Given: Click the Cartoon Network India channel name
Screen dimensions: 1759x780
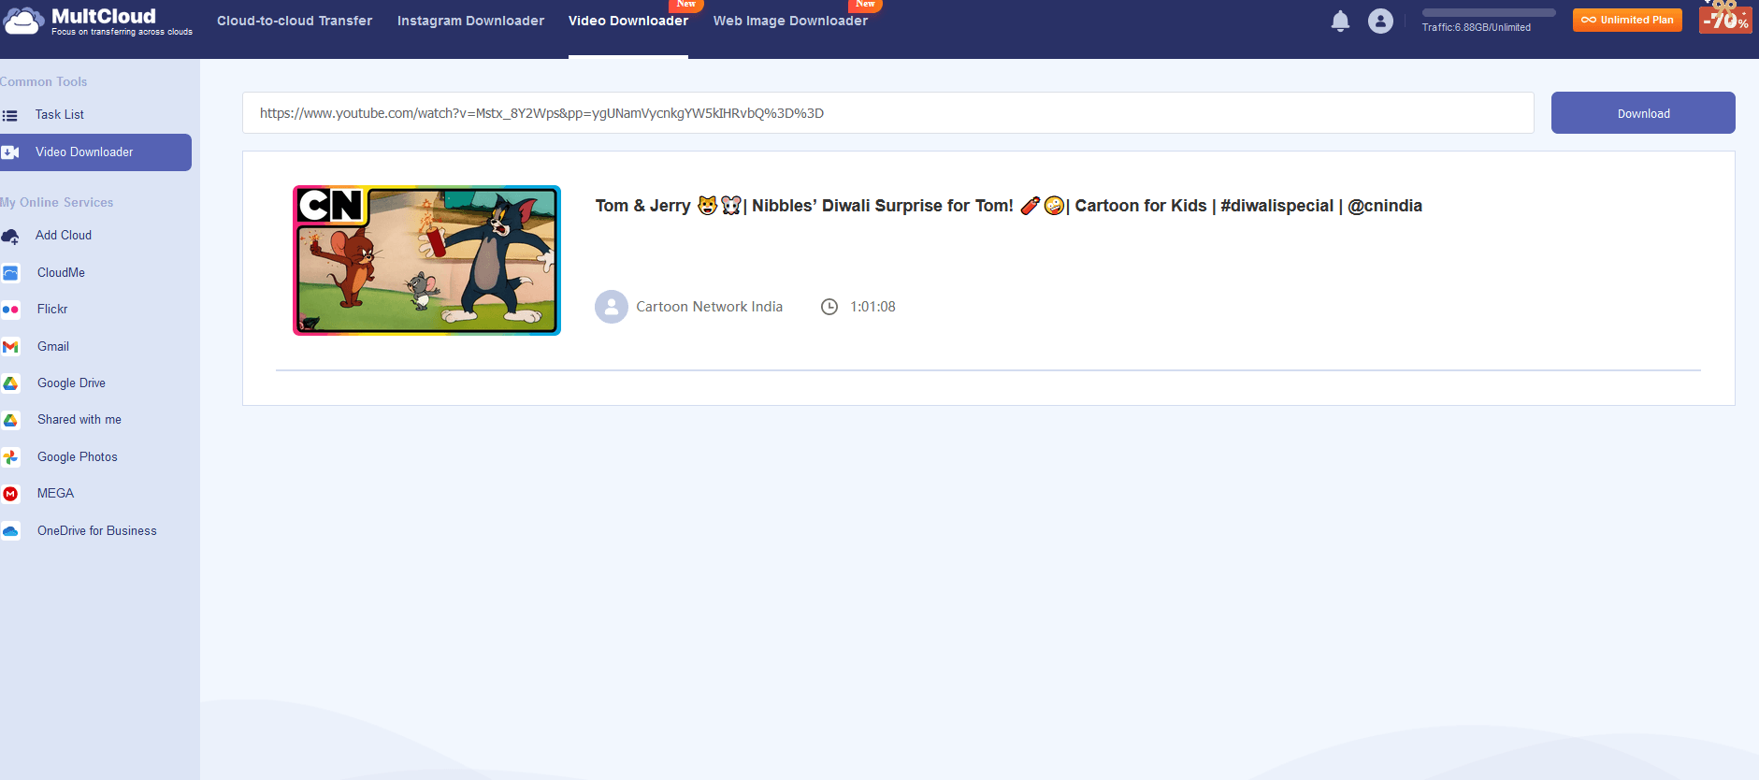Looking at the screenshot, I should pos(710,307).
